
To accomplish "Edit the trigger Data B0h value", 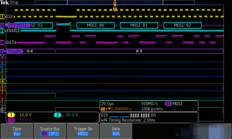I will coord(116,131).
